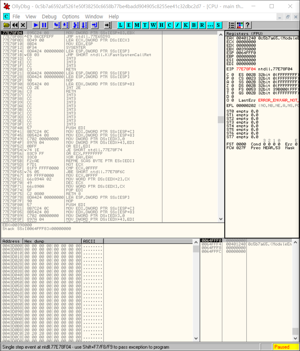Click Go to address toolbar icon
Screen dimensions: 300x351
[108, 25]
